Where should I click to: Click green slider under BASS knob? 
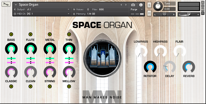[x=11, y=58]
